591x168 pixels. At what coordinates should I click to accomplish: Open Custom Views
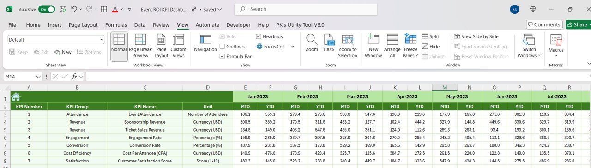[x=179, y=47]
